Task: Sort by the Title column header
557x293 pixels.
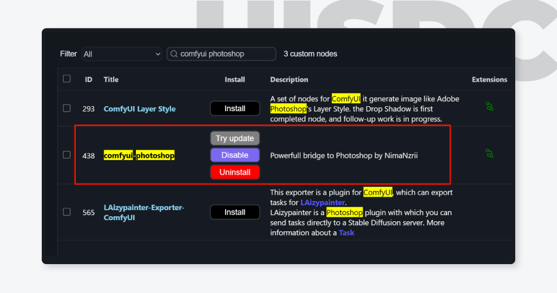Action: (111, 80)
